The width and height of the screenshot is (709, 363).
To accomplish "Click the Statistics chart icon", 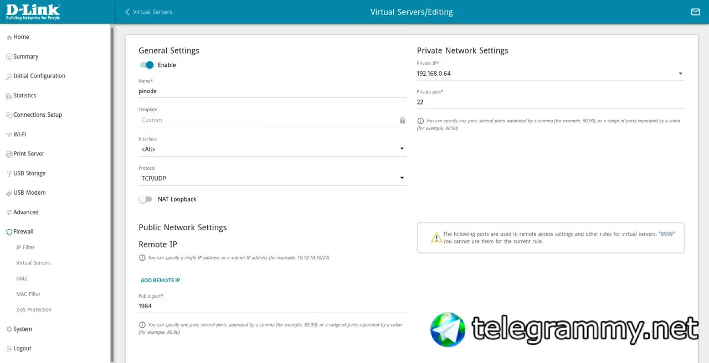I will click(9, 96).
